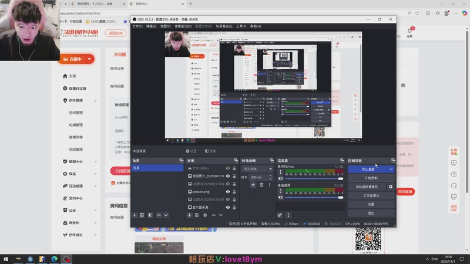470x264 pixels.
Task: Open the three-dot options for 麦克风/Aux channel
Action: [280, 172]
